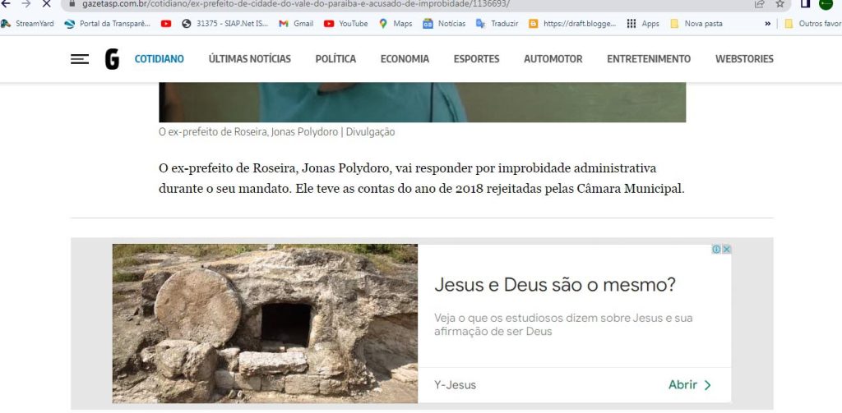The image size is (842, 413).
Task: Open the Maps bookmark
Action: pos(396,24)
